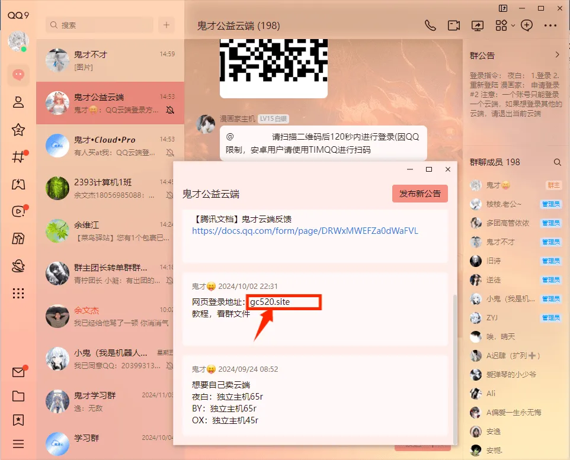The width and height of the screenshot is (570, 460).
Task: Toggle muted notifications for 鬼才公益云端 chat
Action: tap(171, 110)
